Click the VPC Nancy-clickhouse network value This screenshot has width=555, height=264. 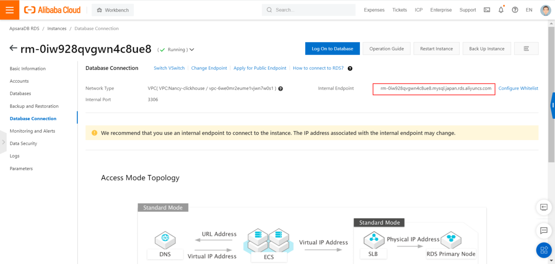(212, 88)
